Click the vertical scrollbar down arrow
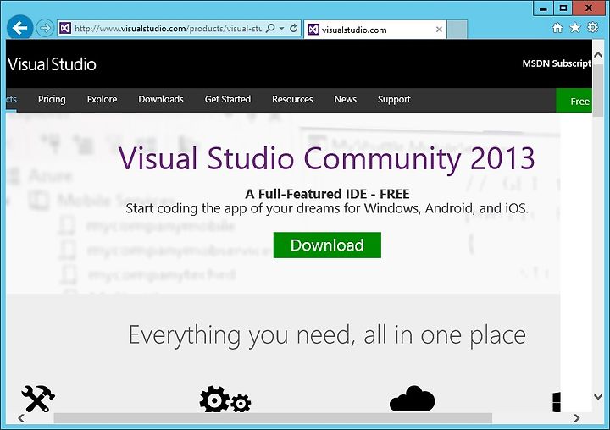Viewport: 610px width, 430px height. tap(598, 396)
